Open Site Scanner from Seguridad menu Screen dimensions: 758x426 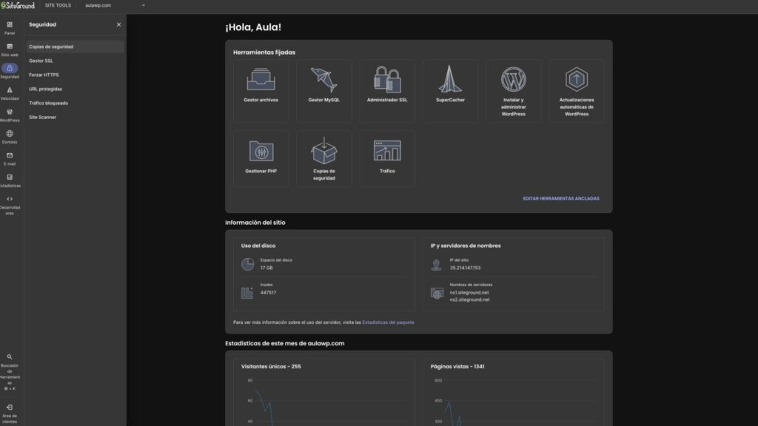click(42, 118)
